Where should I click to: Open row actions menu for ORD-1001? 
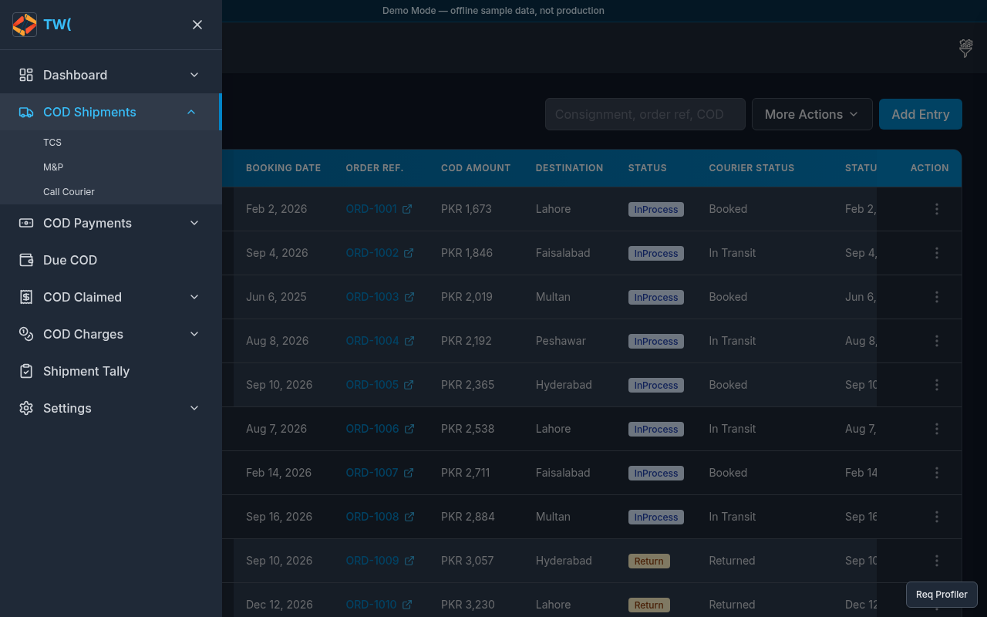(937, 209)
